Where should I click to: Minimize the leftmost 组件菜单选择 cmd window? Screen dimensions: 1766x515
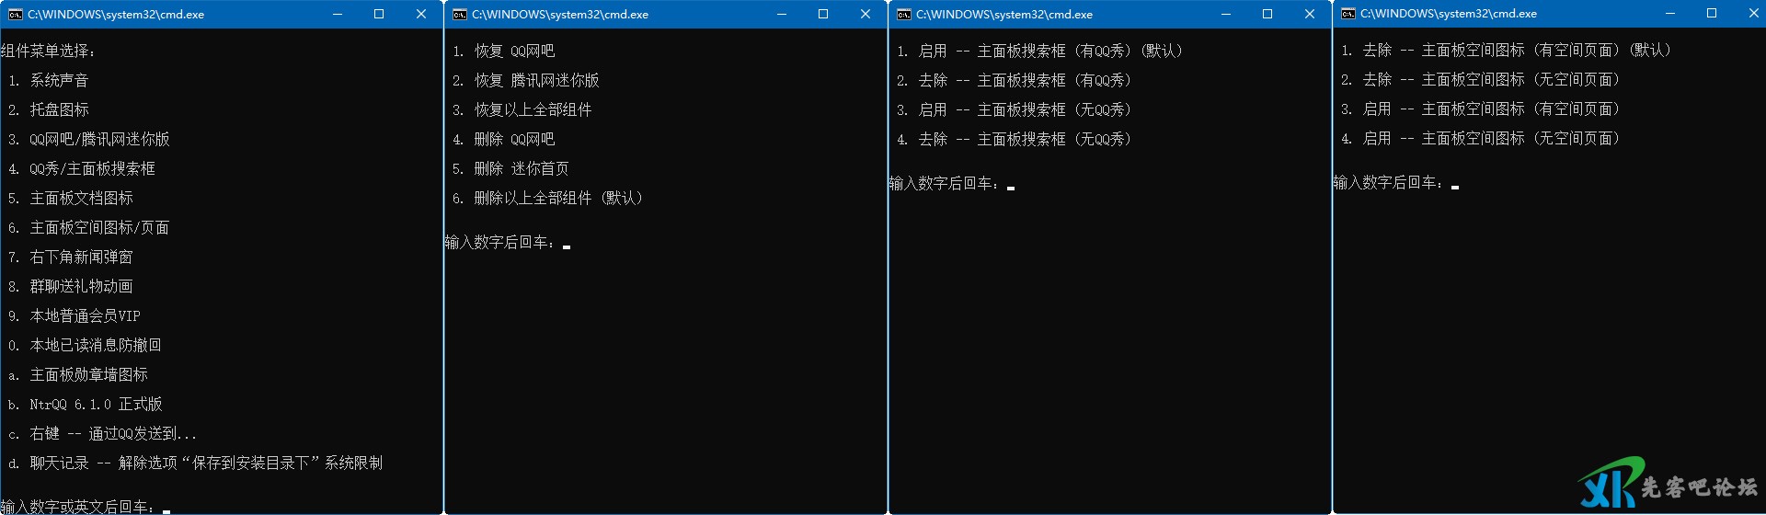pyautogui.click(x=338, y=15)
